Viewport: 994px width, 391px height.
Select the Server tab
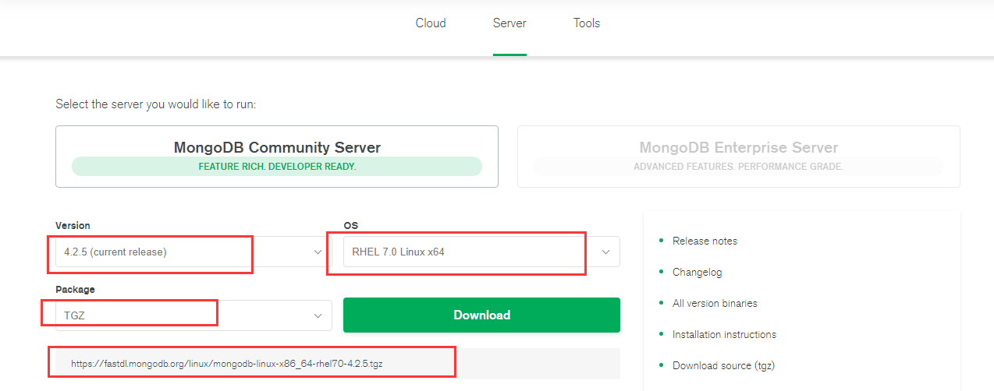(509, 23)
